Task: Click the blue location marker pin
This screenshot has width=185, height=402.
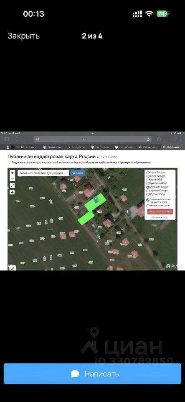Action: (96, 199)
